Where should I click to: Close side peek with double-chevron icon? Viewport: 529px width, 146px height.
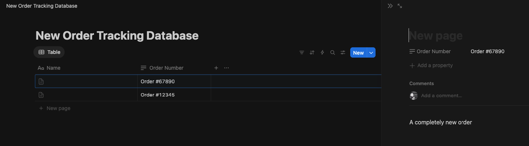(x=390, y=6)
